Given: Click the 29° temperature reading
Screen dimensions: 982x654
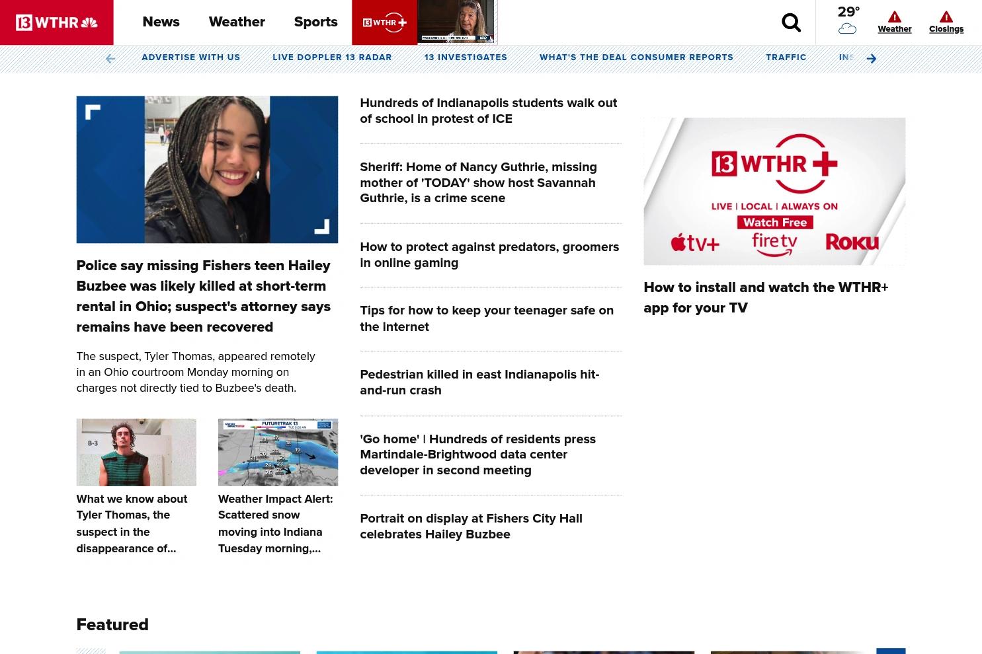Looking at the screenshot, I should click(848, 11).
